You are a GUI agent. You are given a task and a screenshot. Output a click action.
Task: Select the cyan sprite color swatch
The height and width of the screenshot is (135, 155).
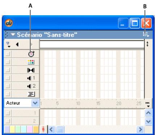point(24,129)
